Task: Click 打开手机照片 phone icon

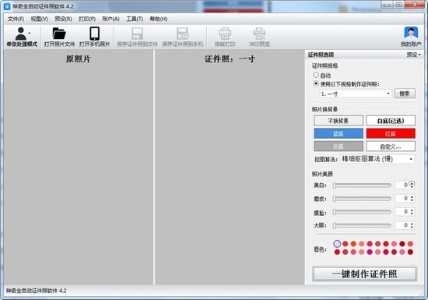Action: click(94, 34)
